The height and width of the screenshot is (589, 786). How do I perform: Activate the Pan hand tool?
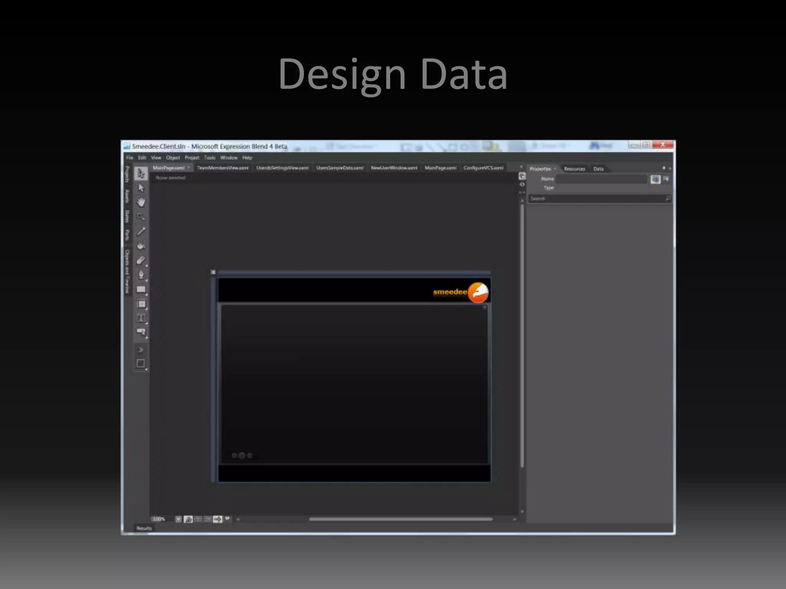141,202
